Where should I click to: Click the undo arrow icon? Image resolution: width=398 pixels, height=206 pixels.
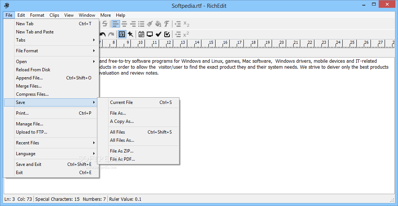point(103,34)
